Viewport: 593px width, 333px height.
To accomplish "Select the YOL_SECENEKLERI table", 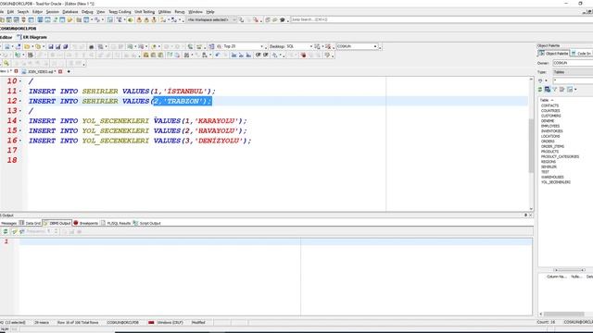I will tap(556, 182).
